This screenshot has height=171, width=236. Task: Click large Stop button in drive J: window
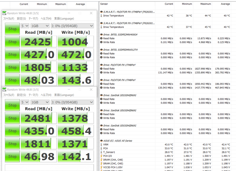coord(12,105)
